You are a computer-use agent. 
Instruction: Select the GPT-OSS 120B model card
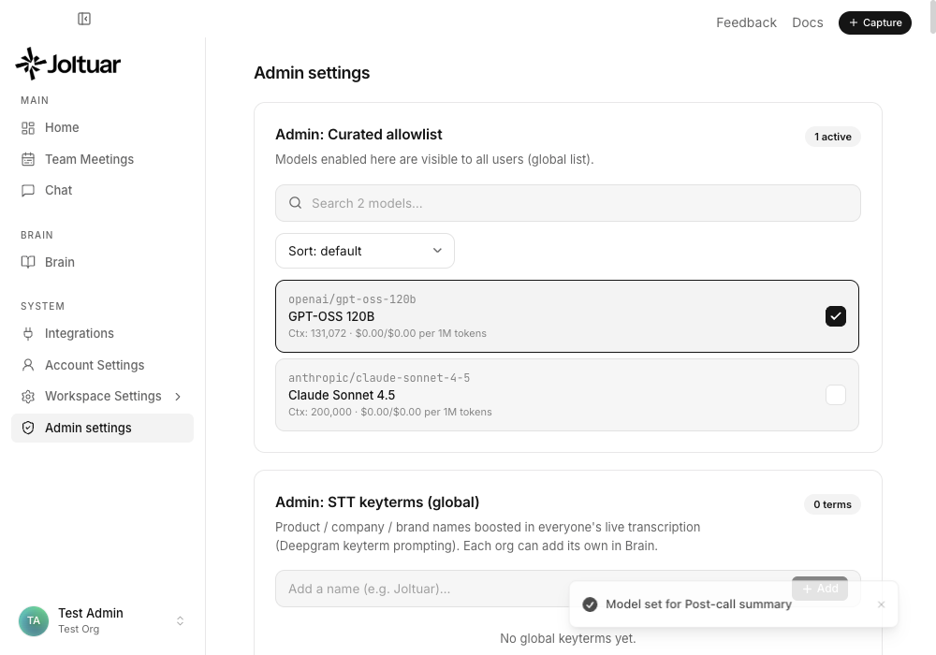tap(567, 316)
